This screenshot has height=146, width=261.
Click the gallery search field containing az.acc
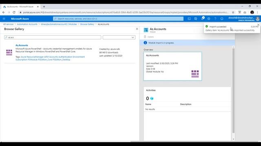point(53,37)
